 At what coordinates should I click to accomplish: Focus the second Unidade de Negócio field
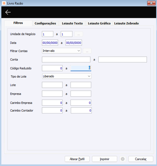point(67,34)
